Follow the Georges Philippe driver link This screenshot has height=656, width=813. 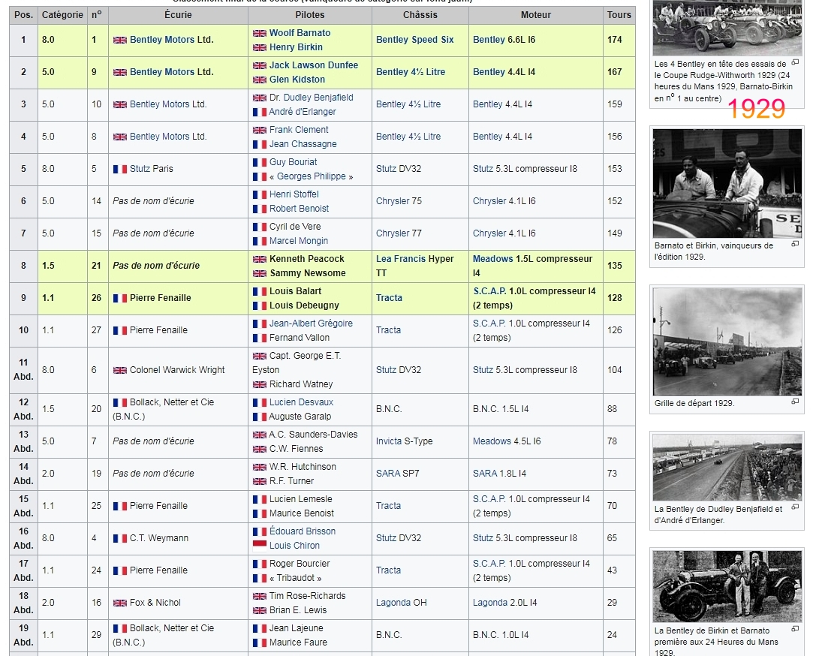coord(311,176)
